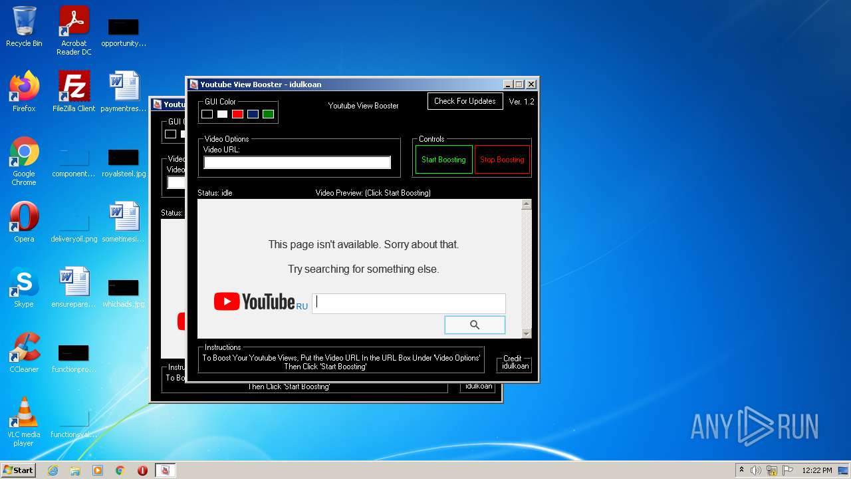This screenshot has width=851, height=479.
Task: Click Stop Boosting button
Action: click(x=502, y=160)
